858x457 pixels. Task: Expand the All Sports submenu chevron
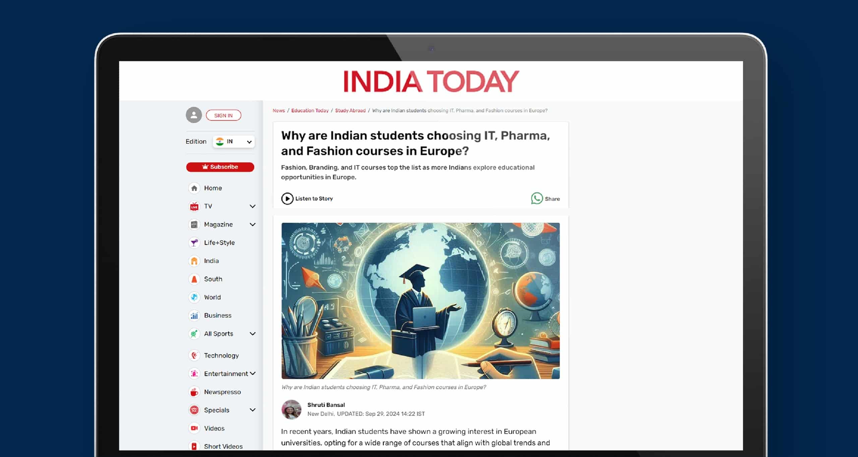[x=253, y=333]
